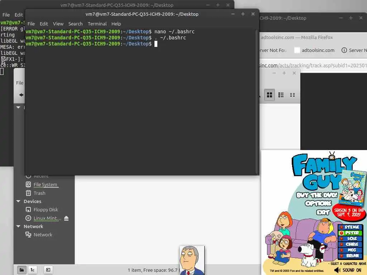
Task: Select Chris character button
Action: 350,244
